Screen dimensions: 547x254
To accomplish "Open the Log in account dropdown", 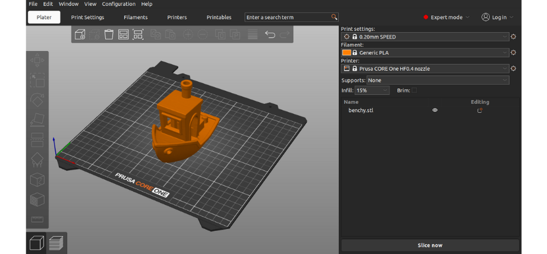I will (x=498, y=17).
